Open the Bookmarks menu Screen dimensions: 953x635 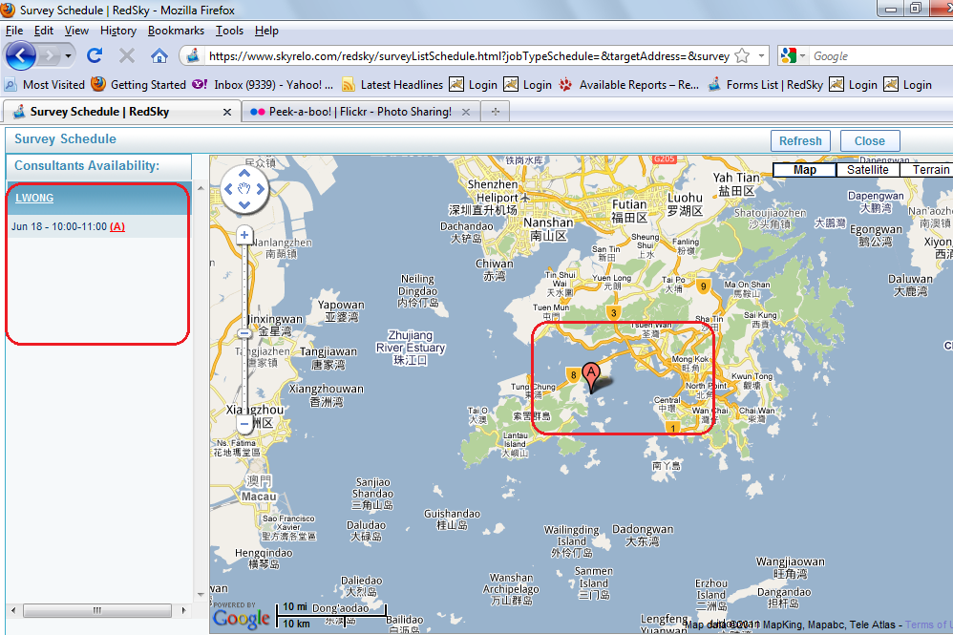(176, 31)
